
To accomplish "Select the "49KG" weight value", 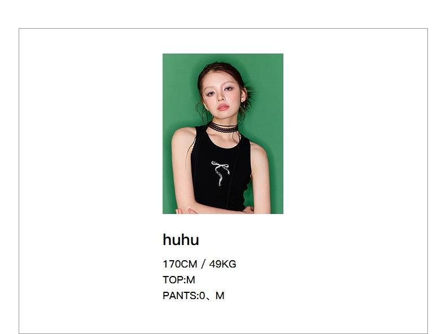I will (x=222, y=264).
